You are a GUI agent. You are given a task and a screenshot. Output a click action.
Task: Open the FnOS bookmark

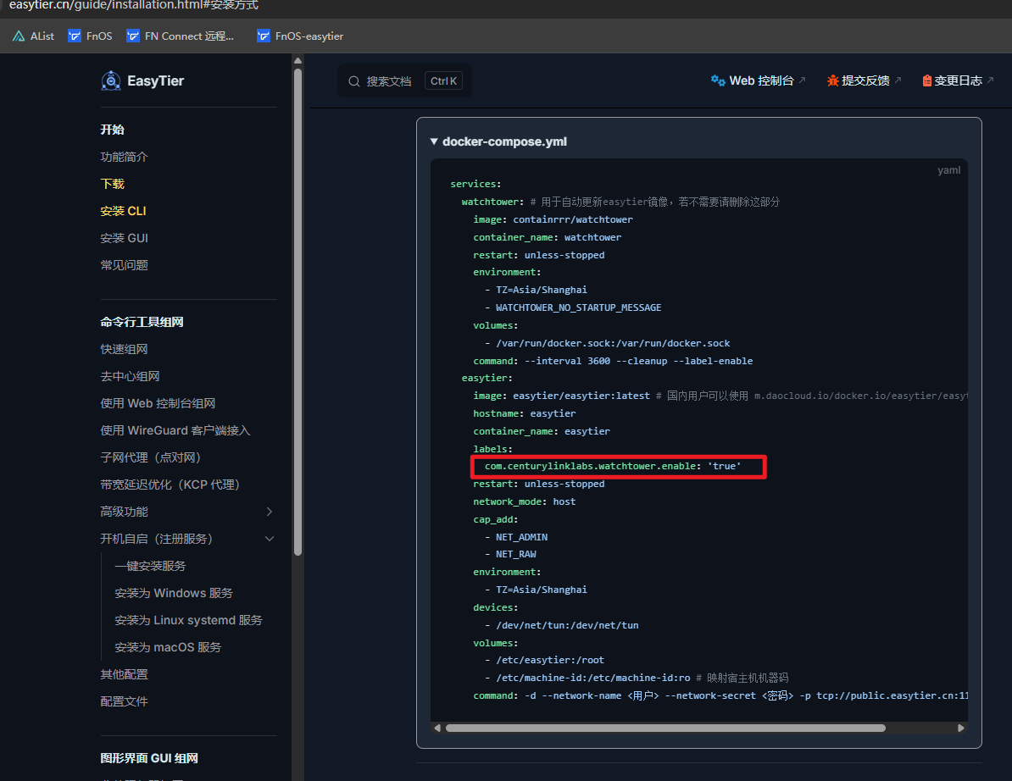[91, 36]
